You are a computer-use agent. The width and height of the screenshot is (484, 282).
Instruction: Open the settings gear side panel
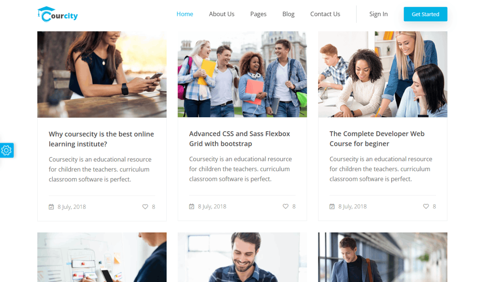[6, 150]
